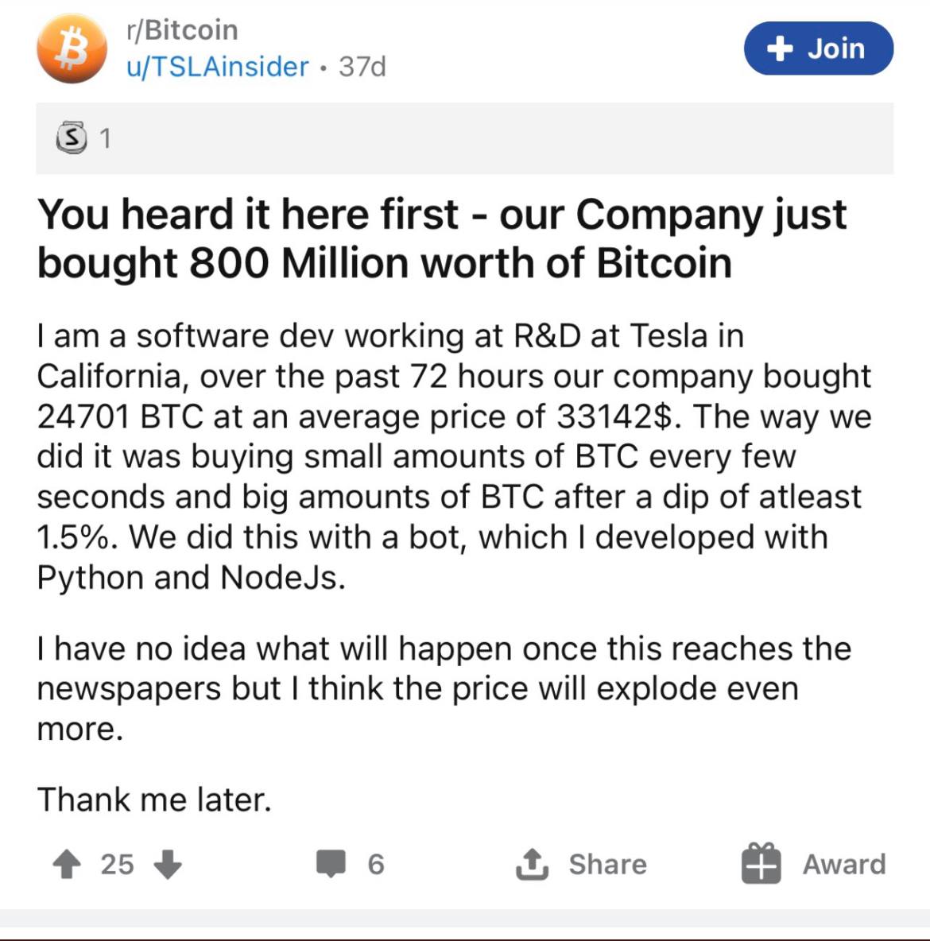Open the r/Bitcoin subreddit link

[x=182, y=30]
